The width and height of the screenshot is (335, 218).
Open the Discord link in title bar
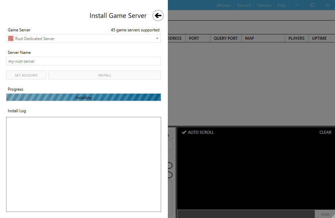[x=244, y=5]
